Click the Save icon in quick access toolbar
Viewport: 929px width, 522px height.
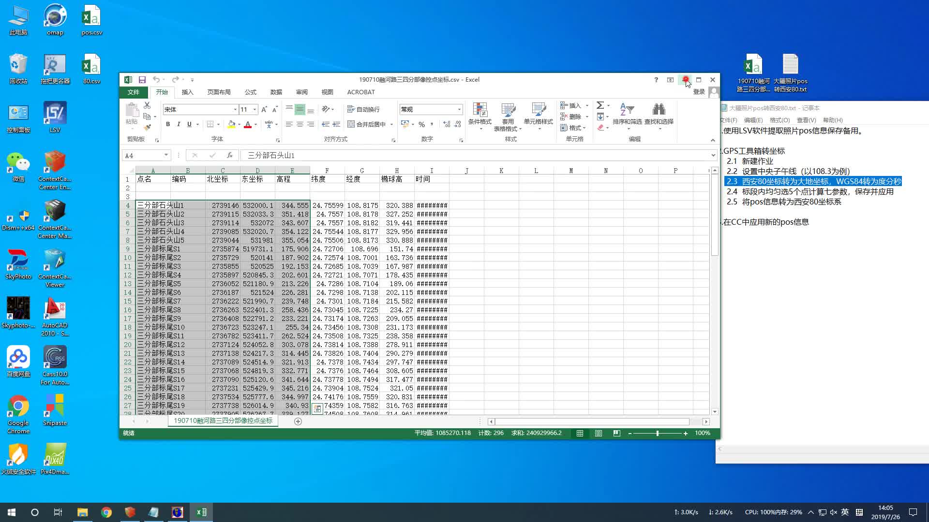(142, 80)
